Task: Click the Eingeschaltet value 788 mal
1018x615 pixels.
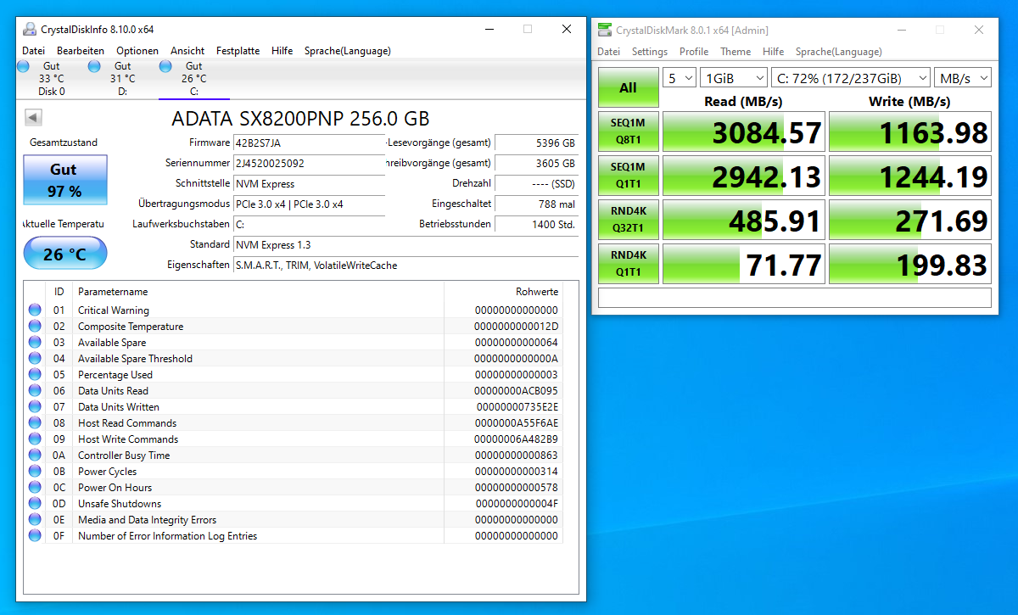Action: [536, 204]
